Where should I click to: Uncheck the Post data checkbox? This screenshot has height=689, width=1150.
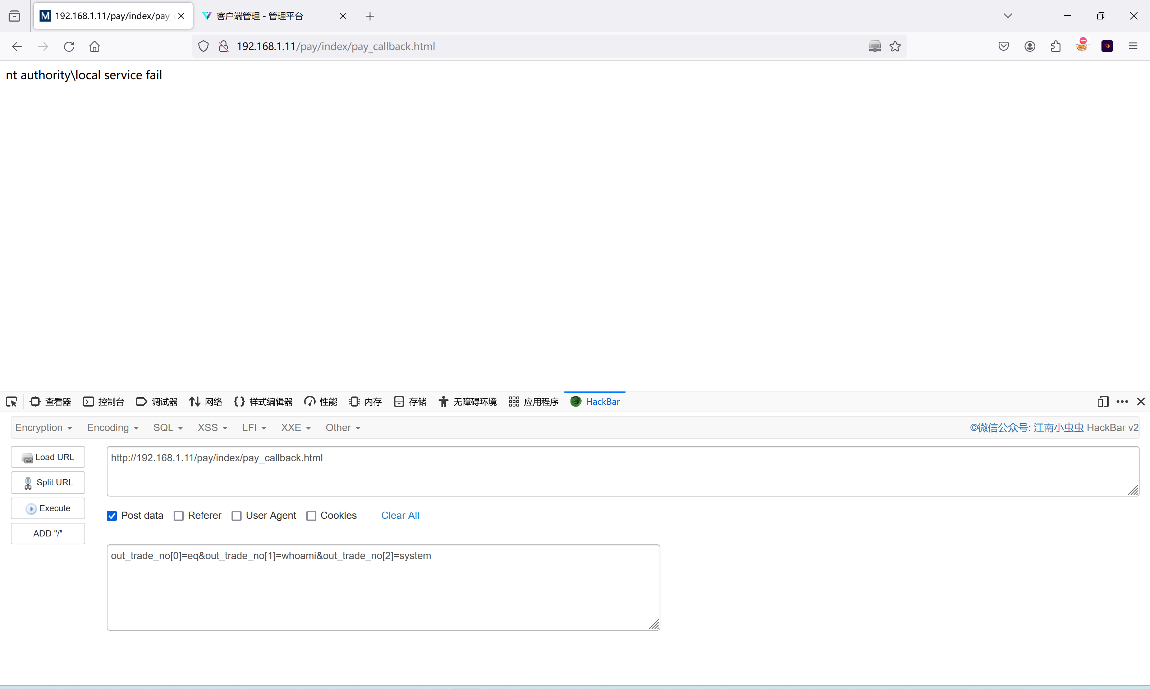tap(112, 516)
